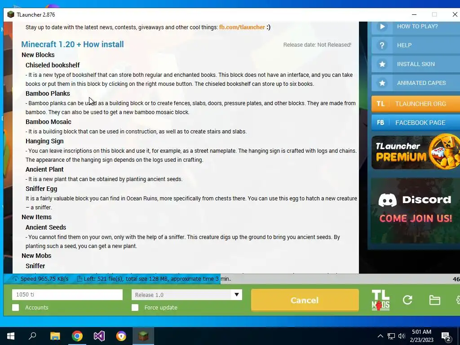Click the refresh icon in bottom bar
The width and height of the screenshot is (460, 345).
pos(407,300)
